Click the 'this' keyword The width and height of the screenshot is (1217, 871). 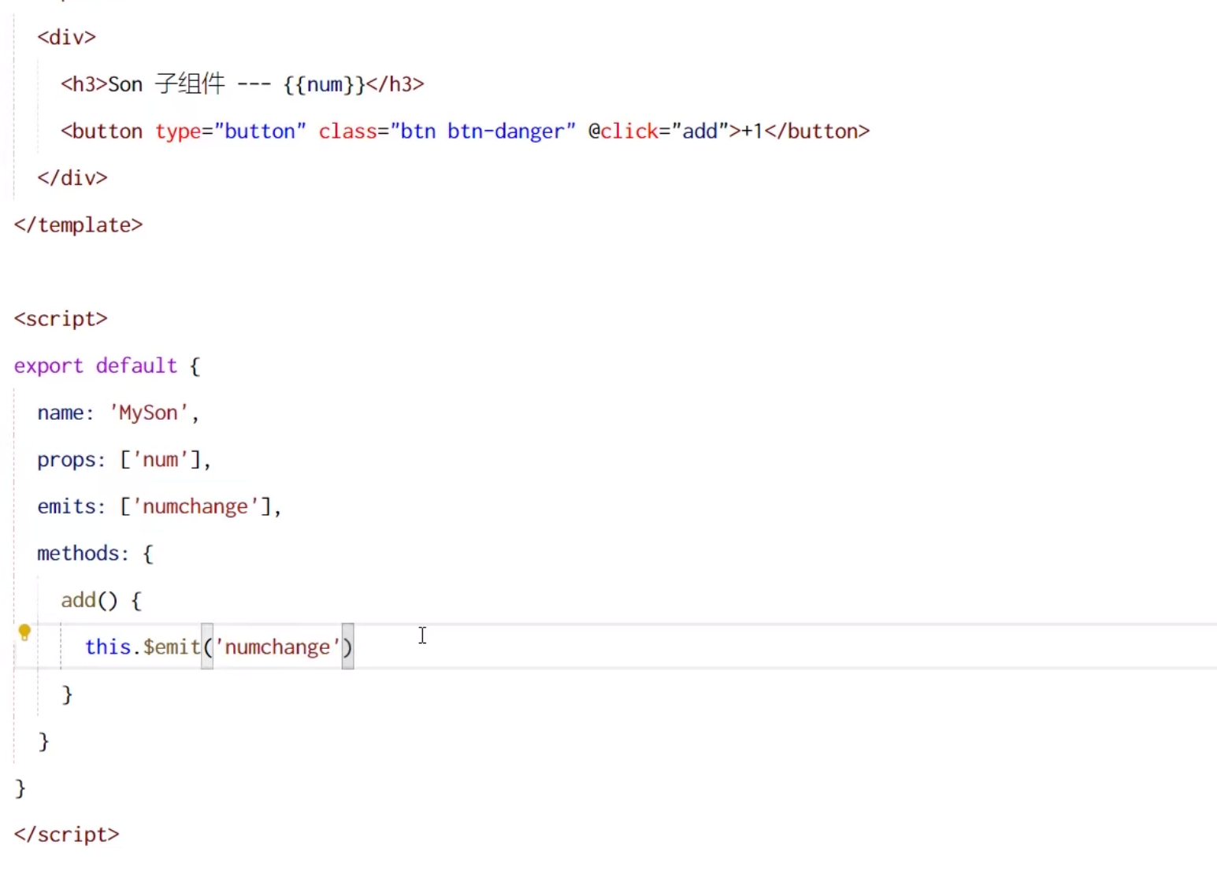(x=108, y=647)
